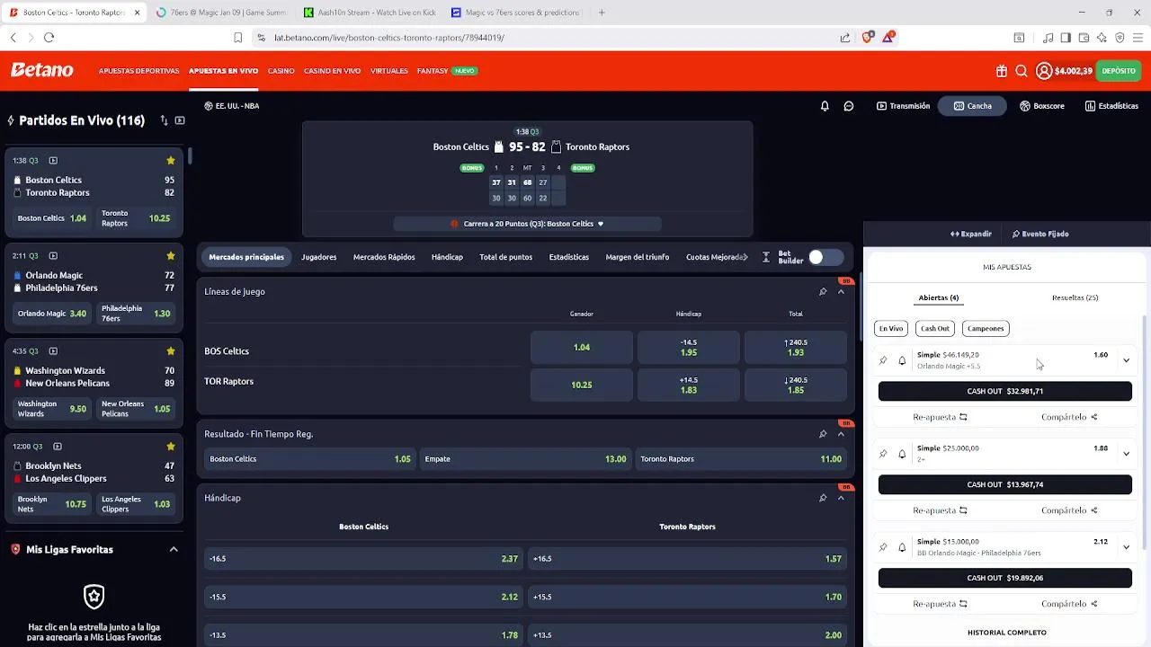
Task: Expand details of the 1.88 odds bet
Action: 1126,454
